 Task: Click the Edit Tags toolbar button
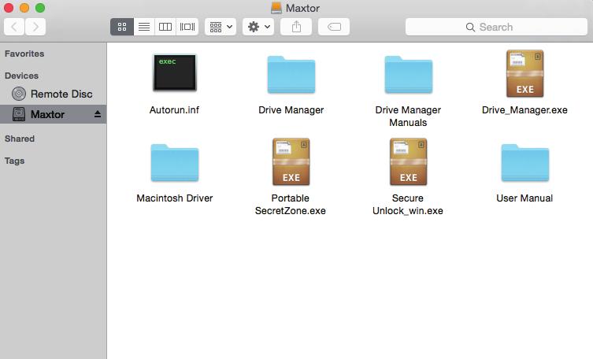click(334, 27)
